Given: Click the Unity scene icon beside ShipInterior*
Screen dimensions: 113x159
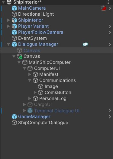Looking at the screenshot, I should click(x=9, y=2).
